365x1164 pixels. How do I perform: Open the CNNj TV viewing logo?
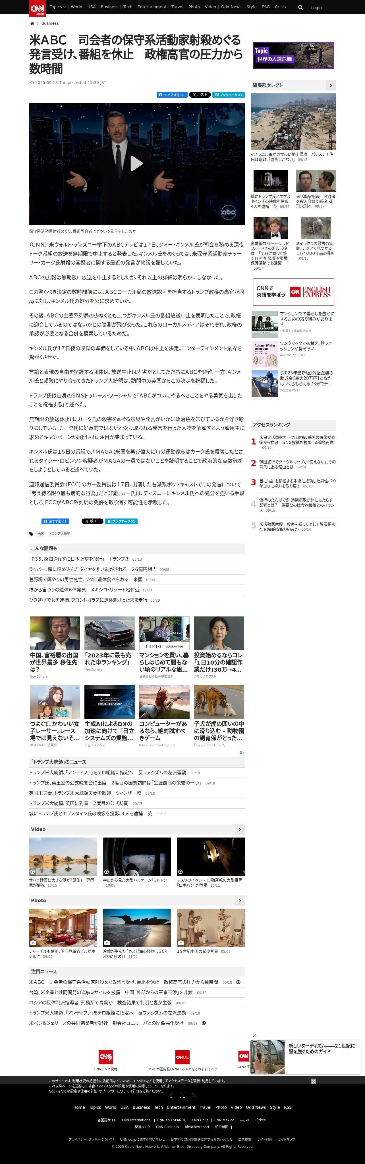pyautogui.click(x=105, y=1057)
